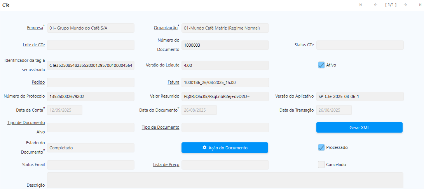Go to first record navigation arrow

coord(361,5)
